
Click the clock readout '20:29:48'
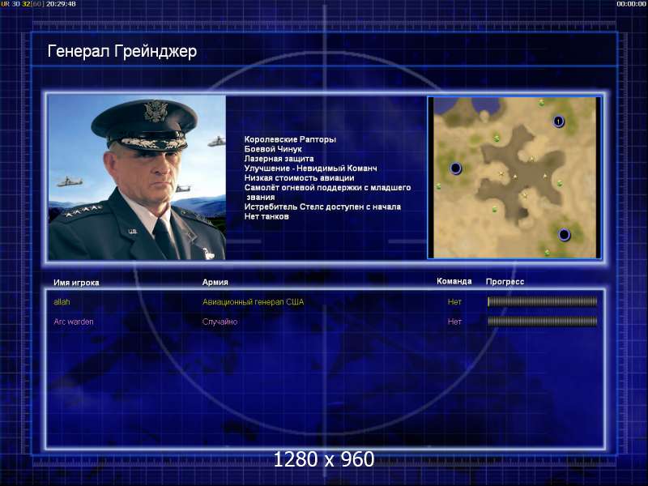pos(61,4)
